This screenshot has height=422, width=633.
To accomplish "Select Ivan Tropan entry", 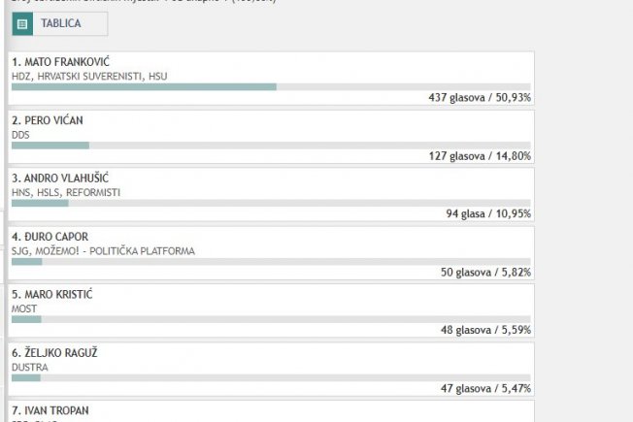I will click(271, 411).
